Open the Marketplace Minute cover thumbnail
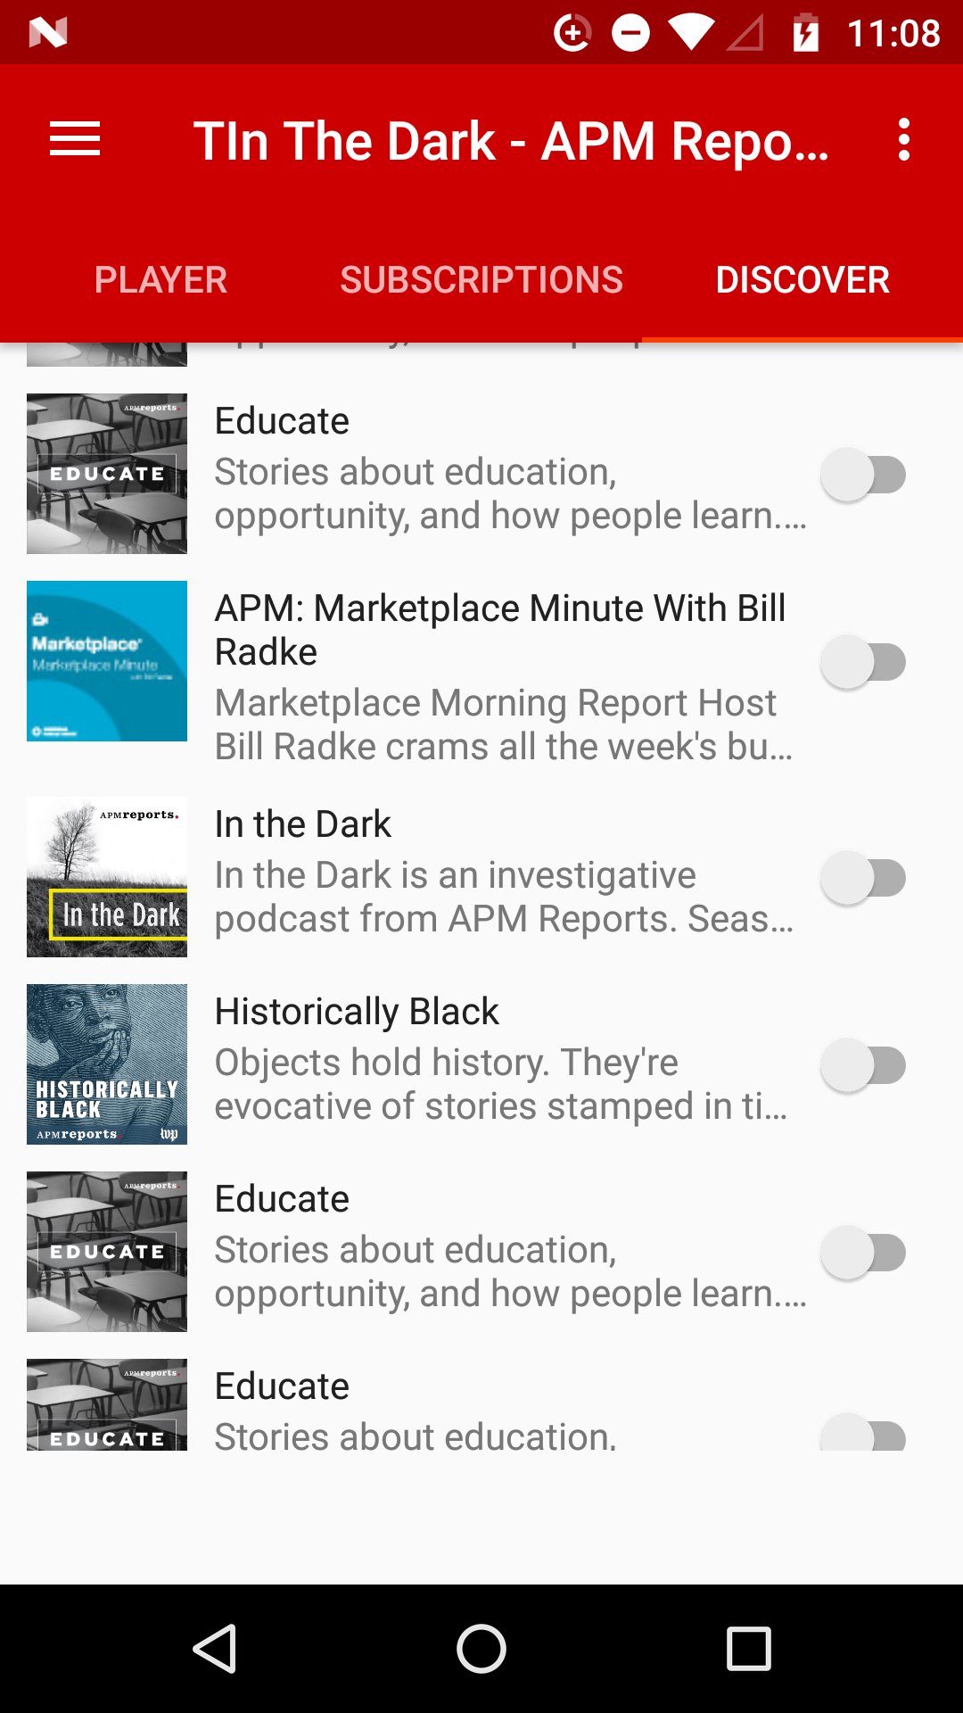Viewport: 963px width, 1713px height. [x=107, y=661]
